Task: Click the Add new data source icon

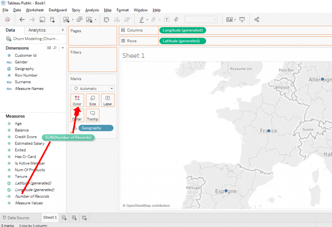Action: (52, 20)
